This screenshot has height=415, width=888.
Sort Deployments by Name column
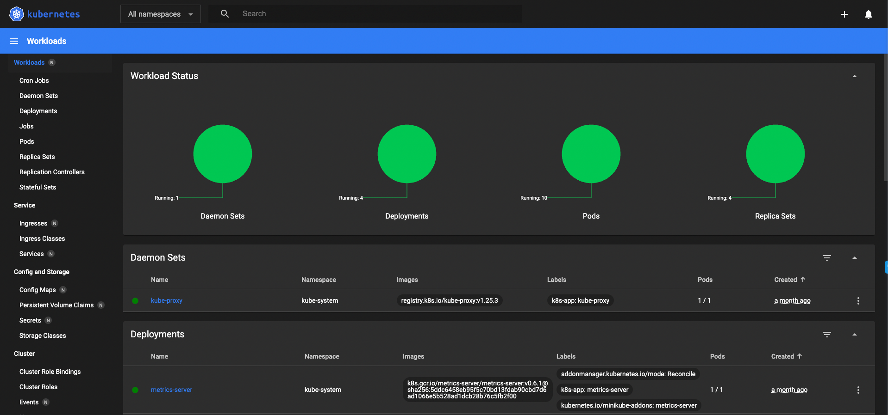click(159, 356)
